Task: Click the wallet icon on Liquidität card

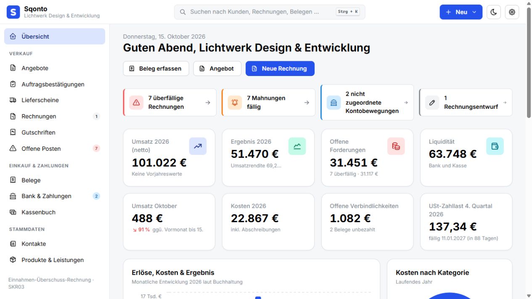Action: 495,146
